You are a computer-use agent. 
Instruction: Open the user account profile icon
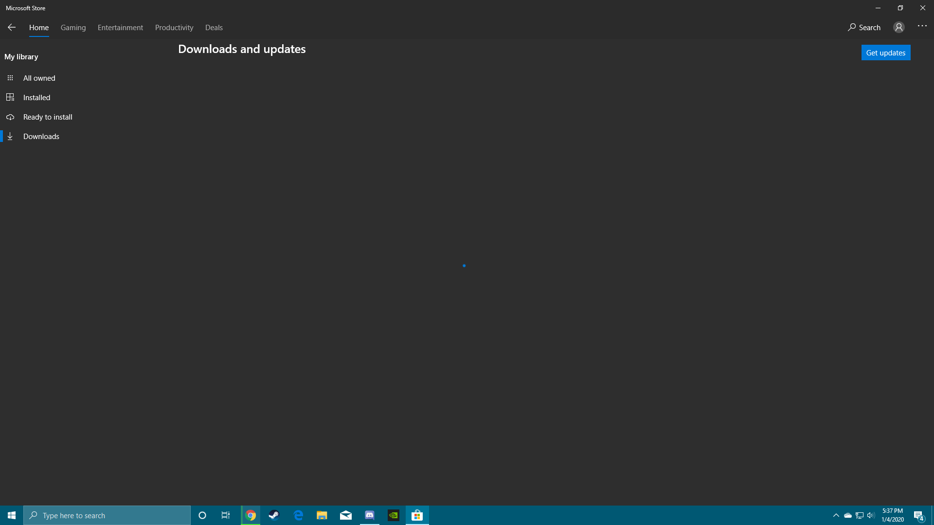(899, 27)
